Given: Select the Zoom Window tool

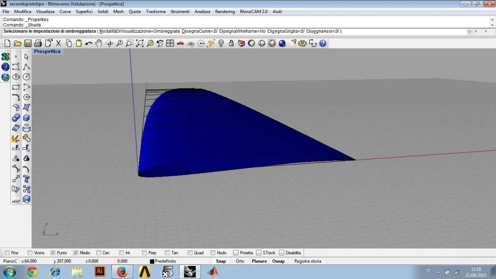Looking at the screenshot, I should (130, 44).
